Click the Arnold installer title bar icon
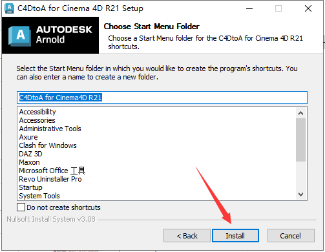325x252 pixels. click(9, 8)
